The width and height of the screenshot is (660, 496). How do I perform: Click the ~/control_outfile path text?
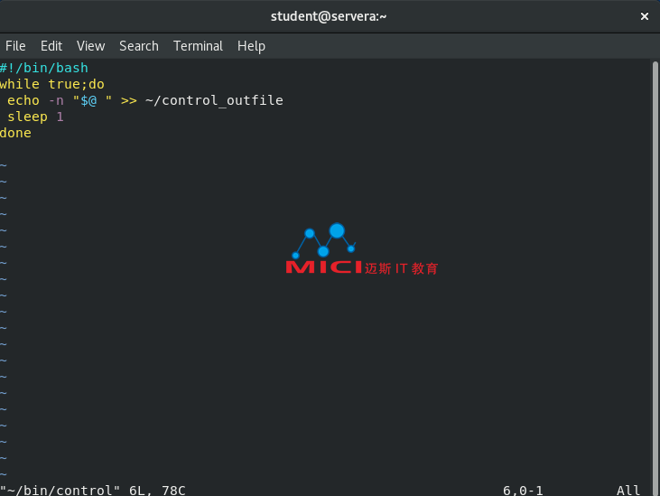coord(214,100)
